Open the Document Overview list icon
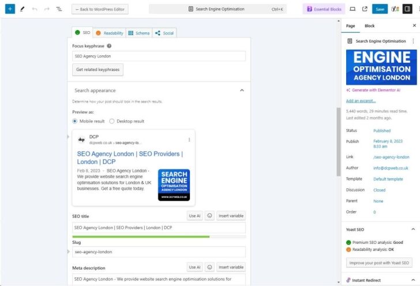The image size is (420, 286). click(59, 9)
